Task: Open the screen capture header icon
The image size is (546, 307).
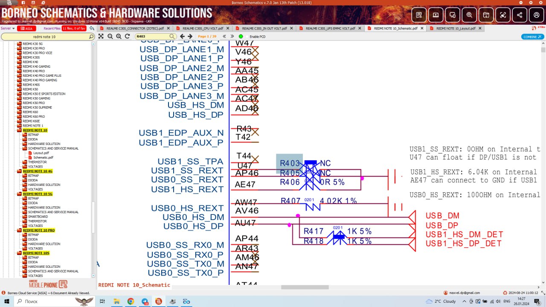Action: point(503,15)
